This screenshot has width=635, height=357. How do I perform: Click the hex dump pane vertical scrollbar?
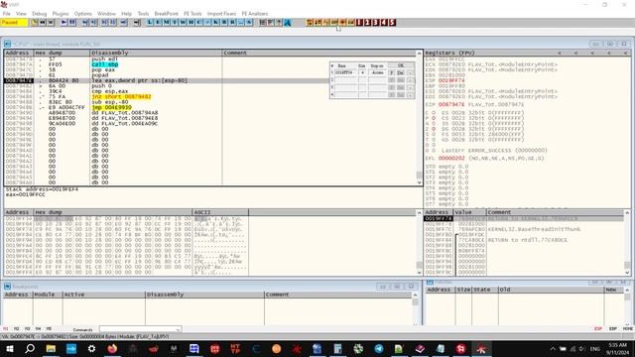tap(419, 243)
